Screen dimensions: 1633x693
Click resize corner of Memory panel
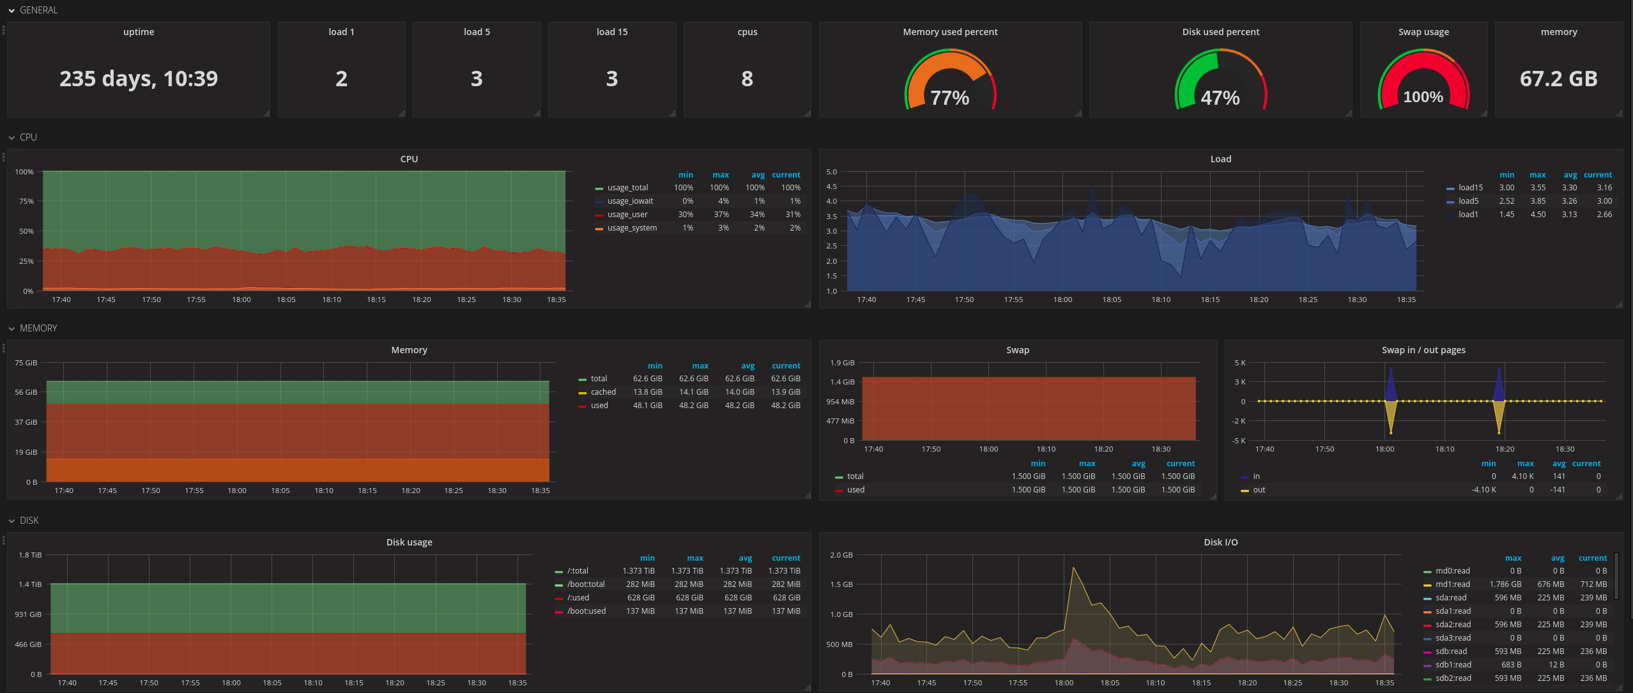808,496
